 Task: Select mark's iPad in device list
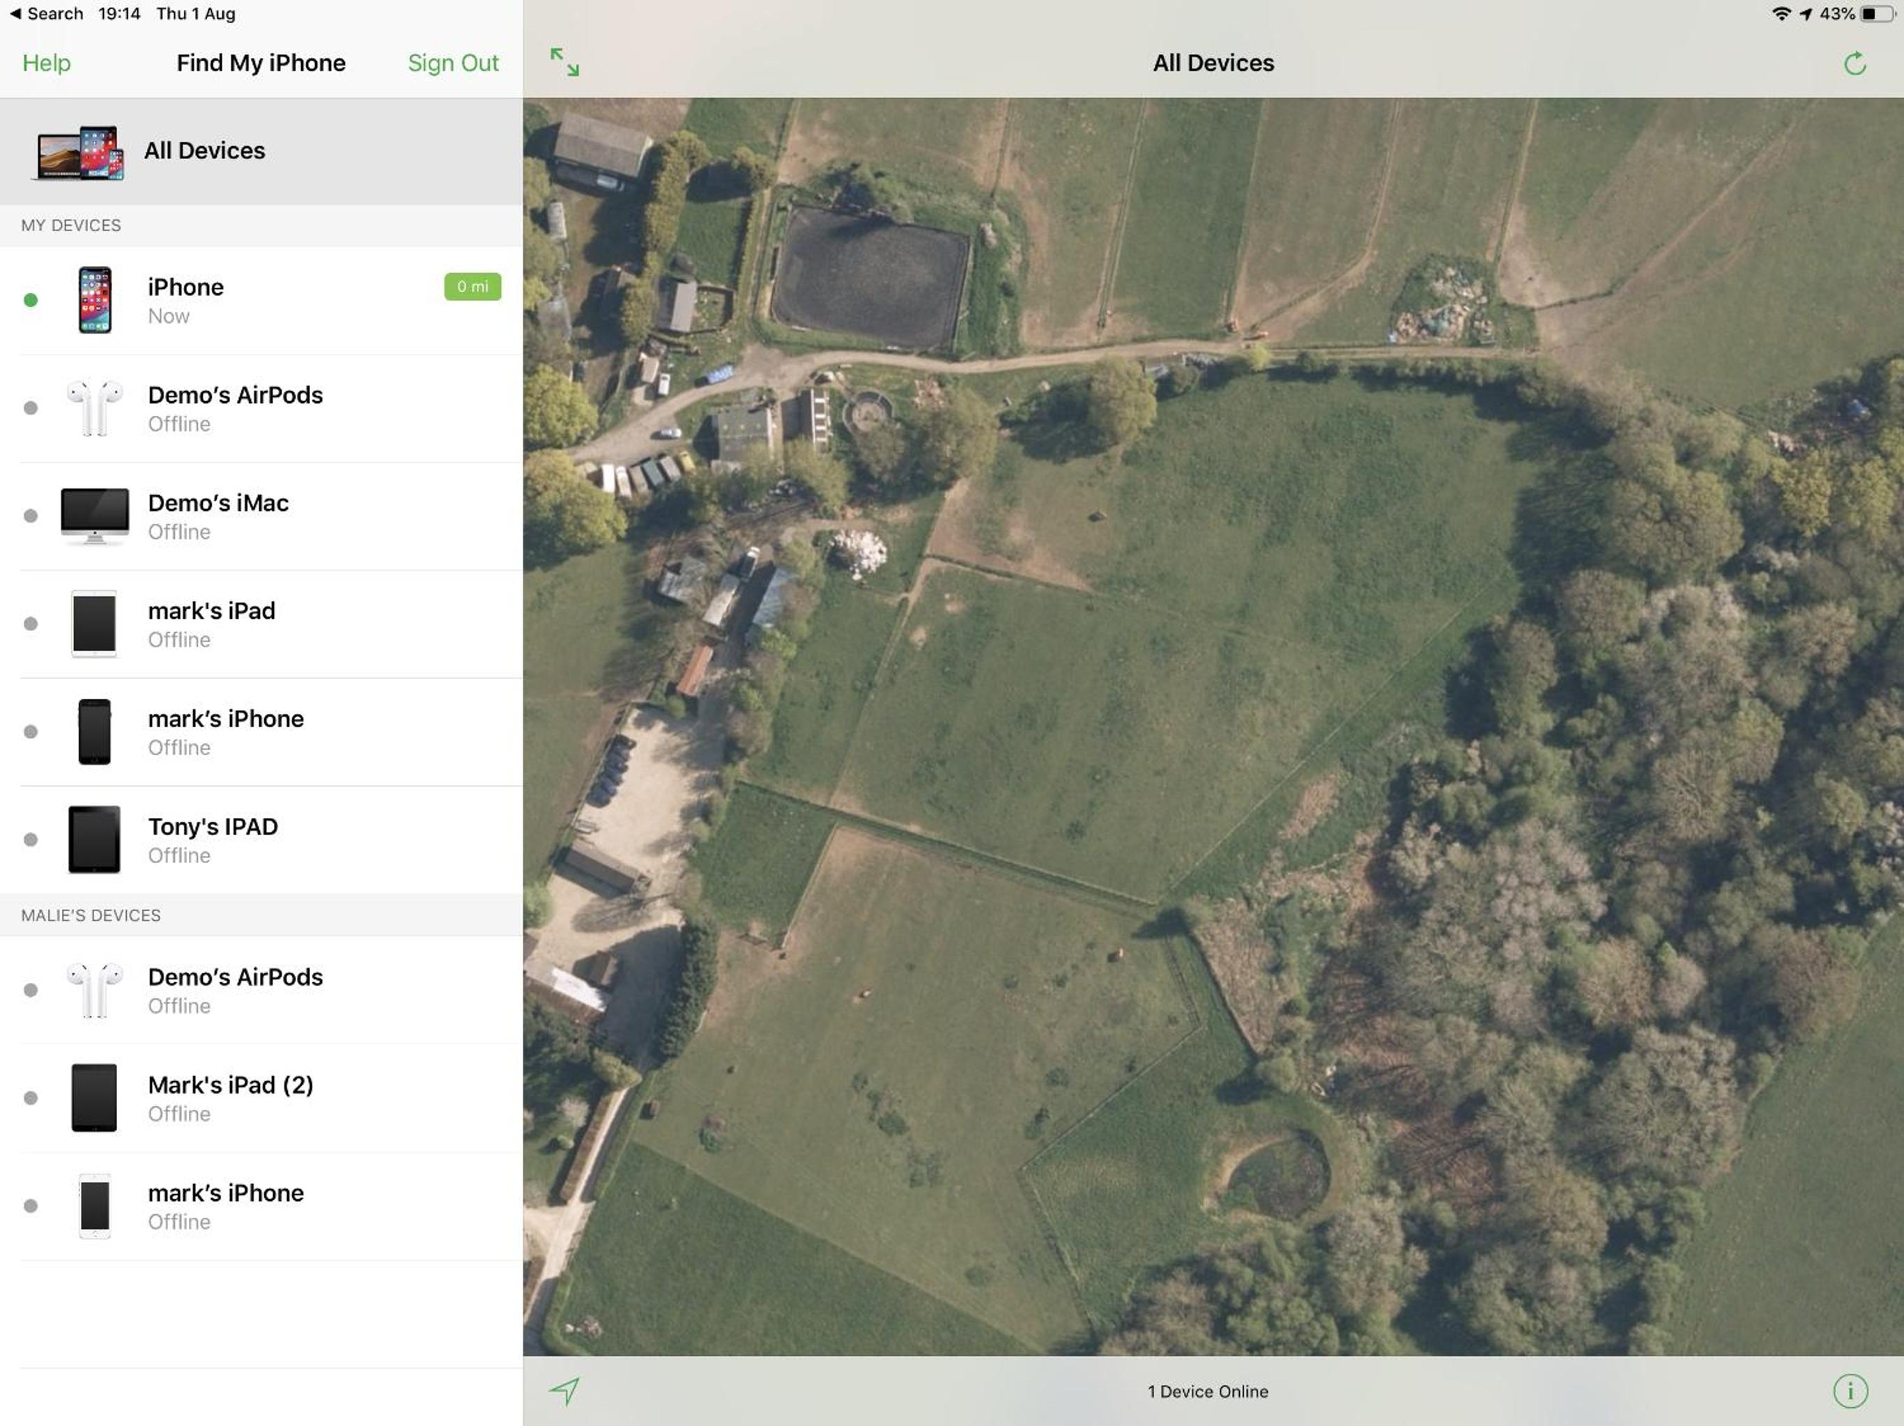(261, 624)
